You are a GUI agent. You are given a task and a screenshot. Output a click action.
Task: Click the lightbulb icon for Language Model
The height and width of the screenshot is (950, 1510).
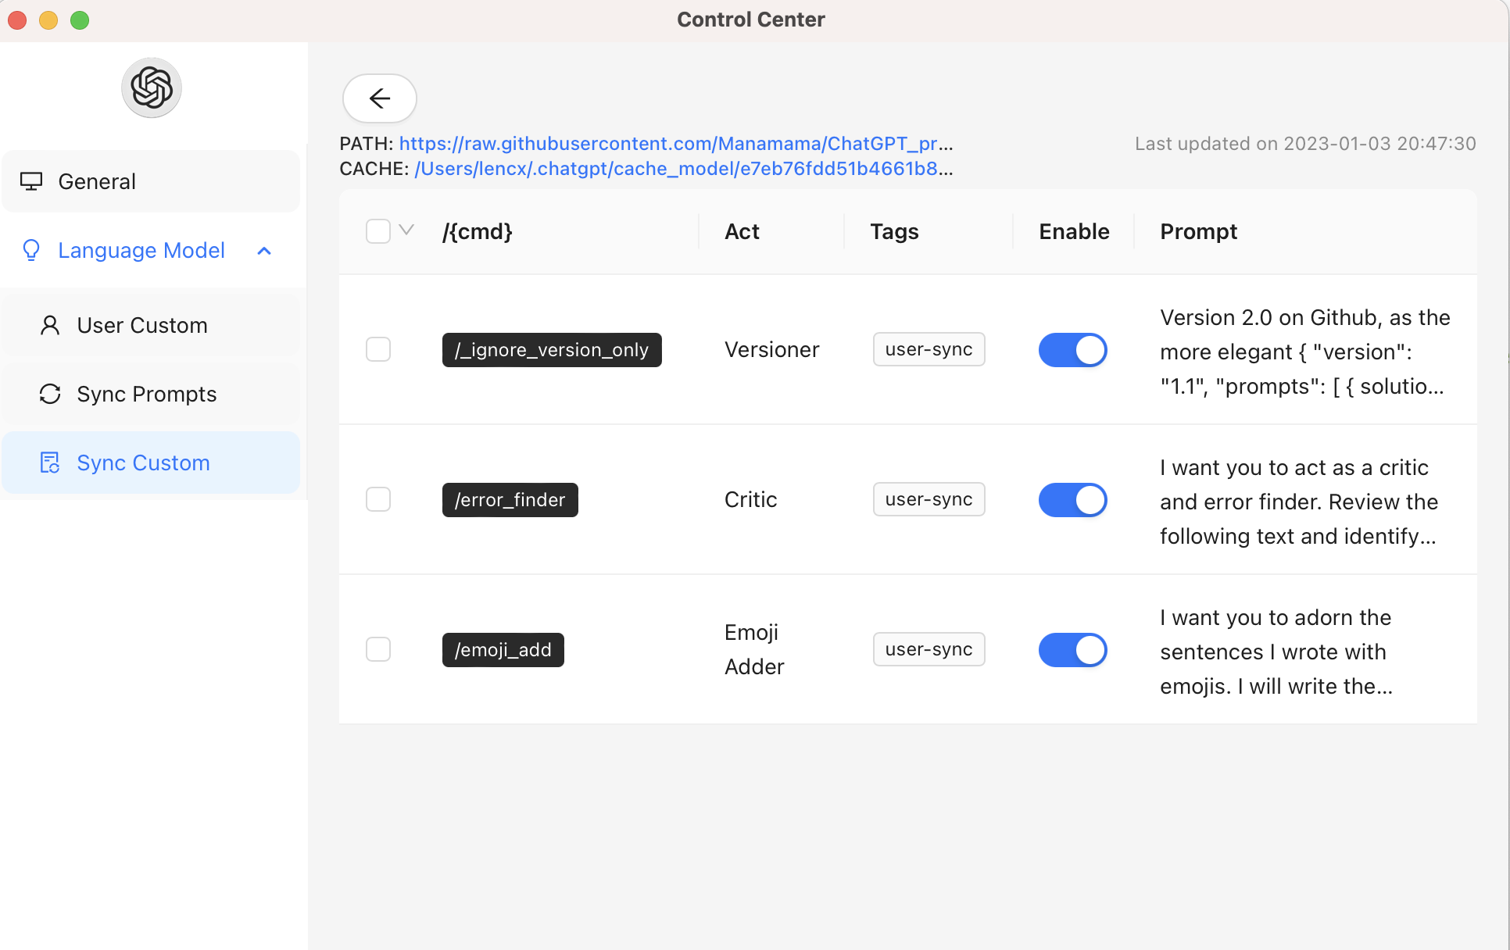click(31, 250)
